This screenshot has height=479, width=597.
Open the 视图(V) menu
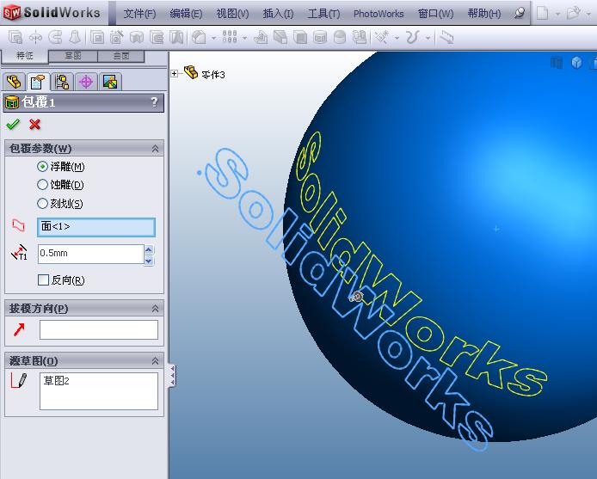coord(232,14)
